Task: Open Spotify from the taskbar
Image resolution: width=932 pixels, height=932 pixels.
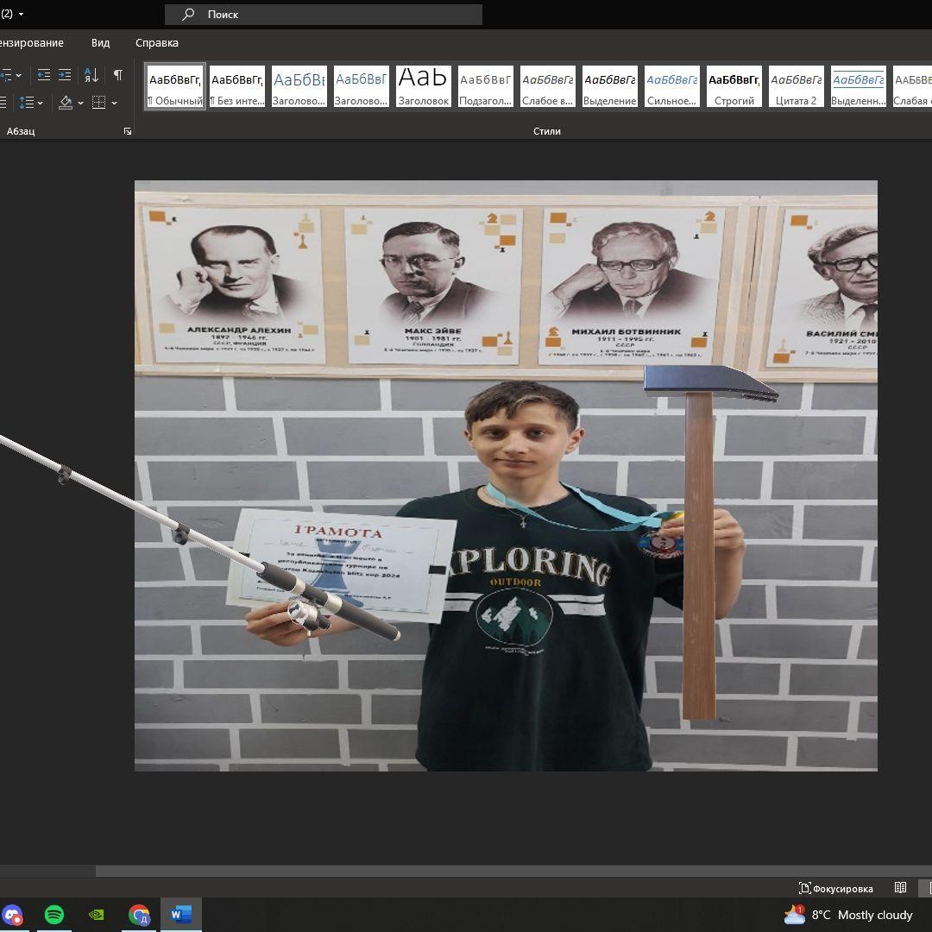Action: pos(54,915)
